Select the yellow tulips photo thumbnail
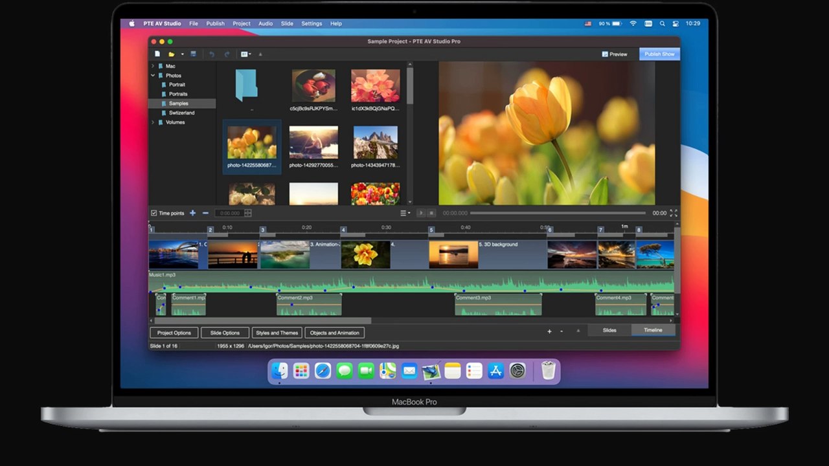The height and width of the screenshot is (466, 829). tap(252, 147)
